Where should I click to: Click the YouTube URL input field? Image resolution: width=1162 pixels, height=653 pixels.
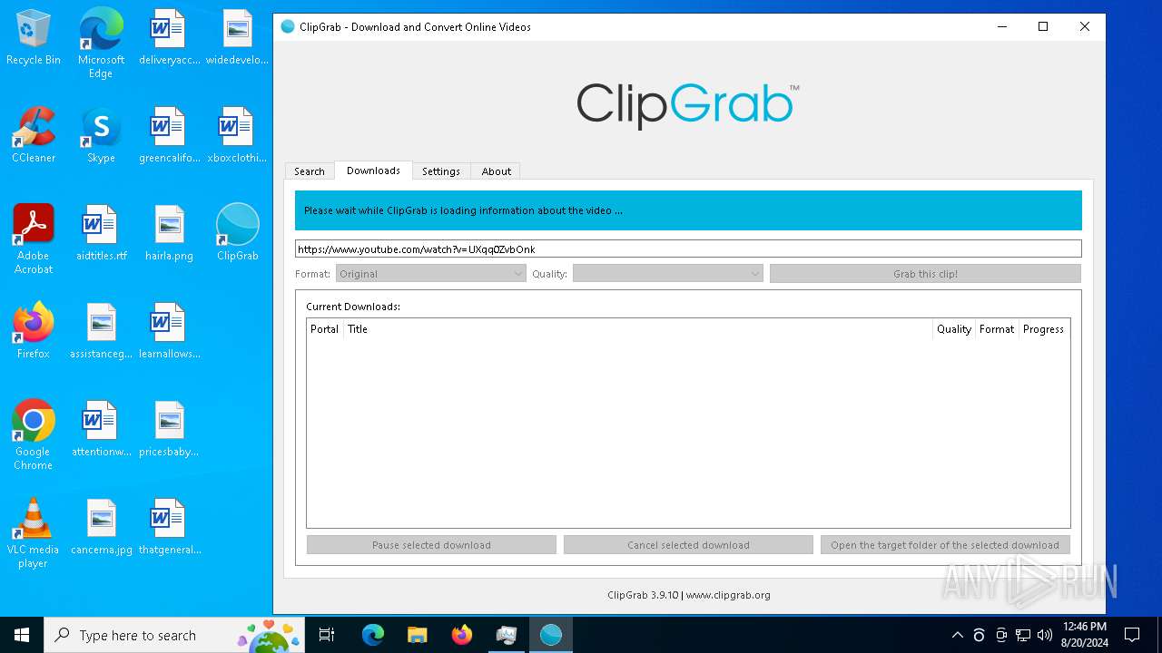point(688,249)
